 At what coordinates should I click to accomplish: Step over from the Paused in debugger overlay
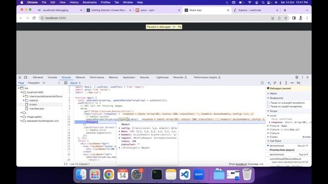[x=179, y=27]
